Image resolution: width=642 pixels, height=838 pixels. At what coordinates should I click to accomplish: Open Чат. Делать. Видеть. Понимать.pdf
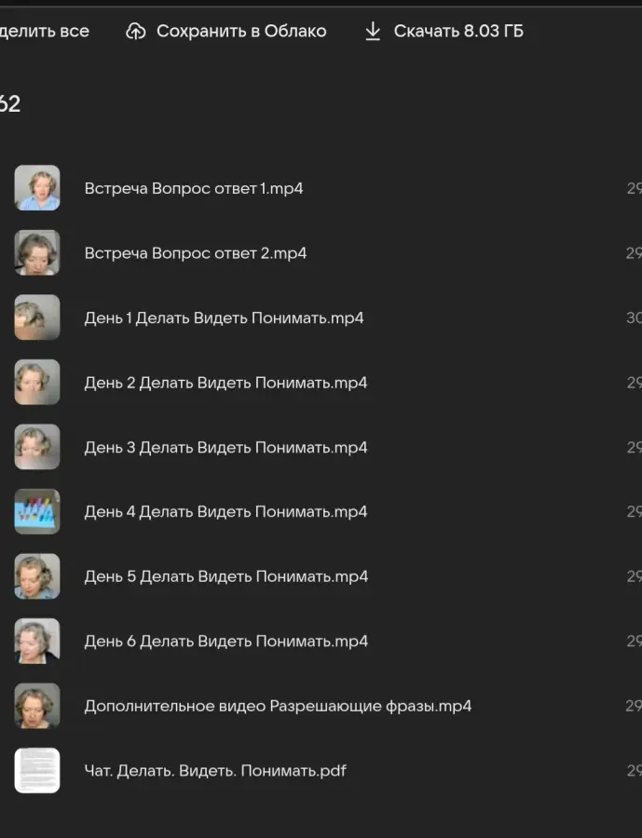tap(215, 771)
